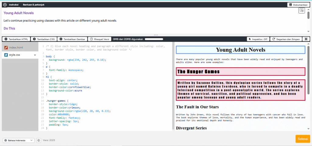
Task: Click the fullscreen expand icon in the toolbar
Action: 306,39
